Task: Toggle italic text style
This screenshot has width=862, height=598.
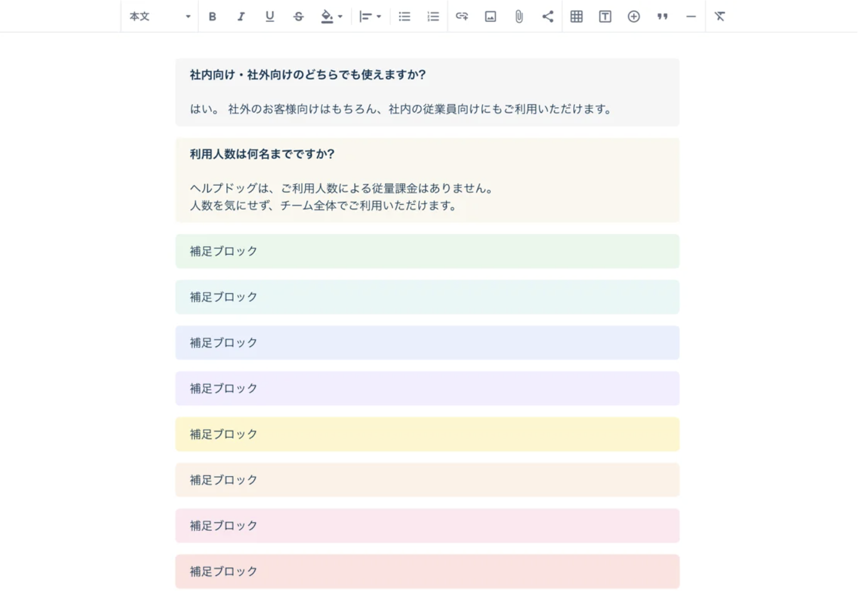Action: pyautogui.click(x=241, y=17)
